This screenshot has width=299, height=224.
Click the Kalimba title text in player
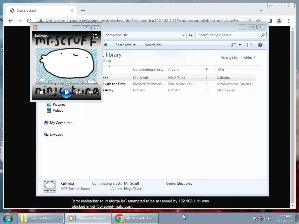pos(41,36)
